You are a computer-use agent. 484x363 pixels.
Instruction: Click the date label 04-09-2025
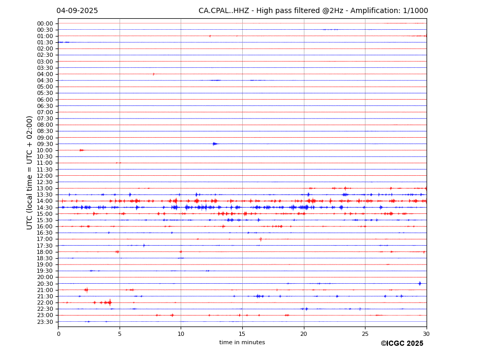click(x=77, y=11)
